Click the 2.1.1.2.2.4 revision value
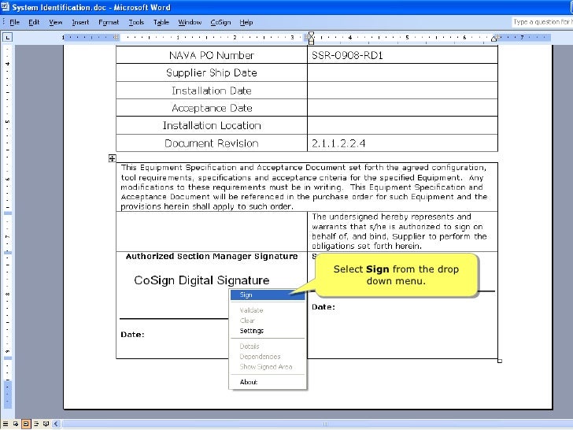Screen dimensions: 573x430 338,143
